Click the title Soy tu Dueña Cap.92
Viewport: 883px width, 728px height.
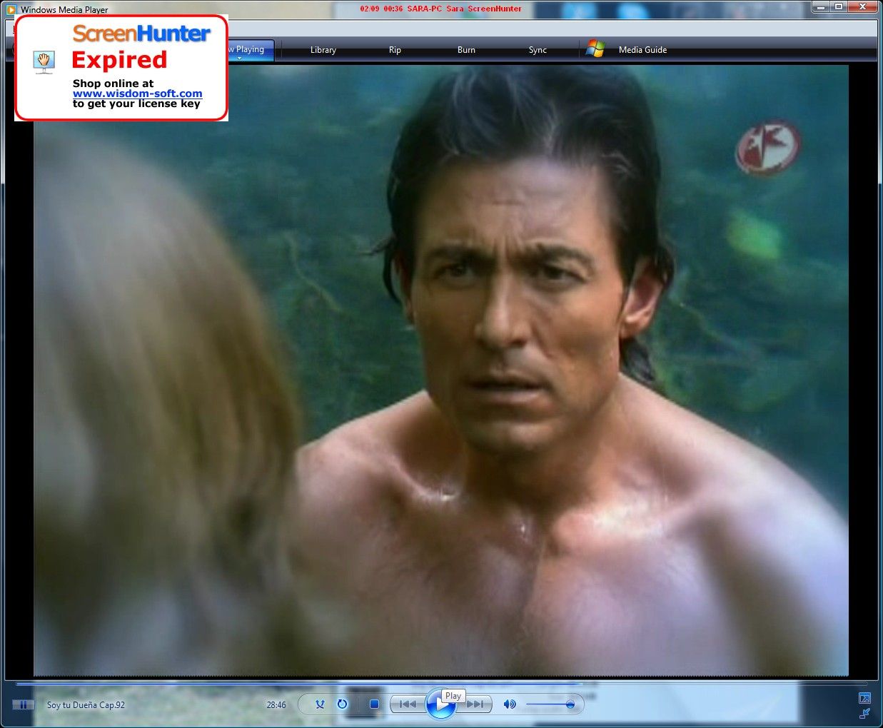point(86,705)
